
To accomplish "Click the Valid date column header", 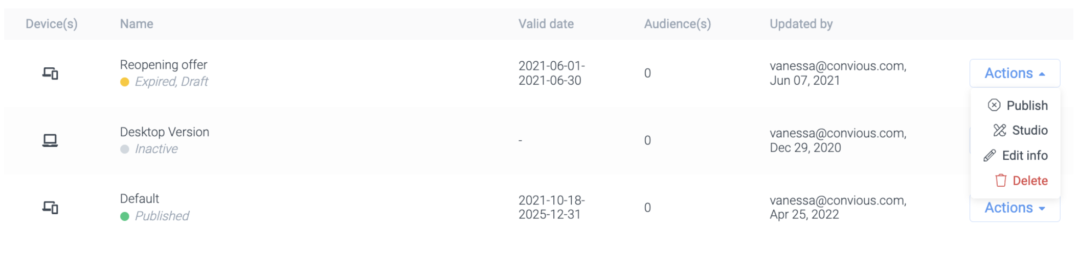I will 546,24.
